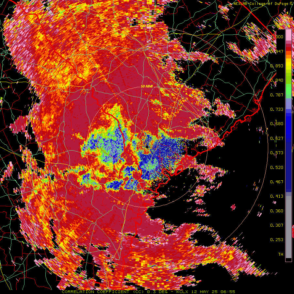294x294 pixels.
Task: Click the 0.680 legend value
Action: tap(277, 124)
